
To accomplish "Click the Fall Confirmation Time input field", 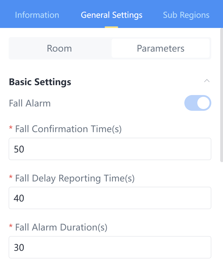I will tap(110, 149).
